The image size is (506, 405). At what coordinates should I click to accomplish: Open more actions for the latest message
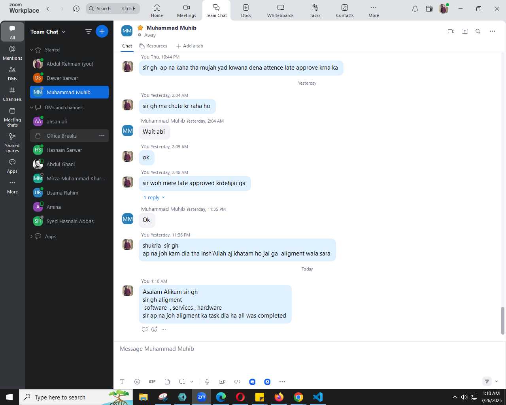164,329
